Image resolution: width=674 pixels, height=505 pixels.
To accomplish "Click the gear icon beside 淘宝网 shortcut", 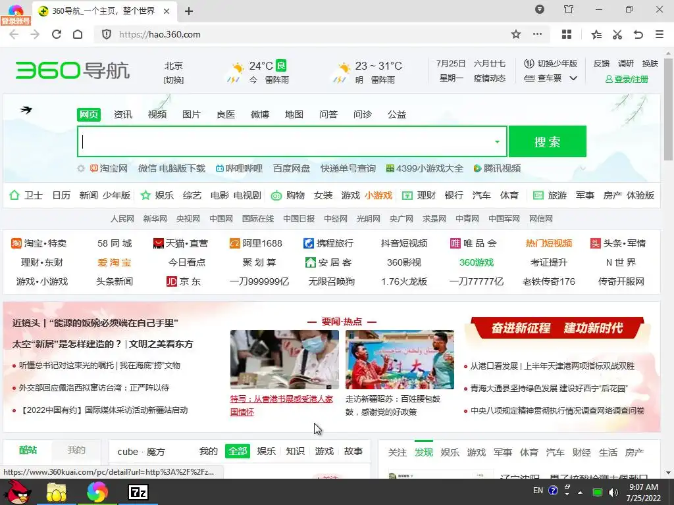I will click(81, 168).
